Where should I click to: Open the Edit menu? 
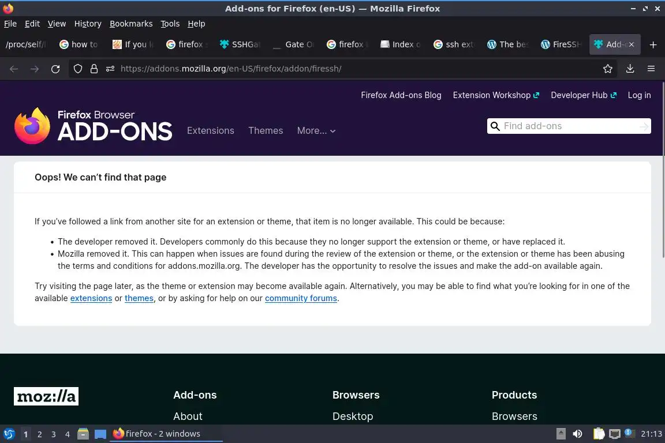(x=32, y=24)
